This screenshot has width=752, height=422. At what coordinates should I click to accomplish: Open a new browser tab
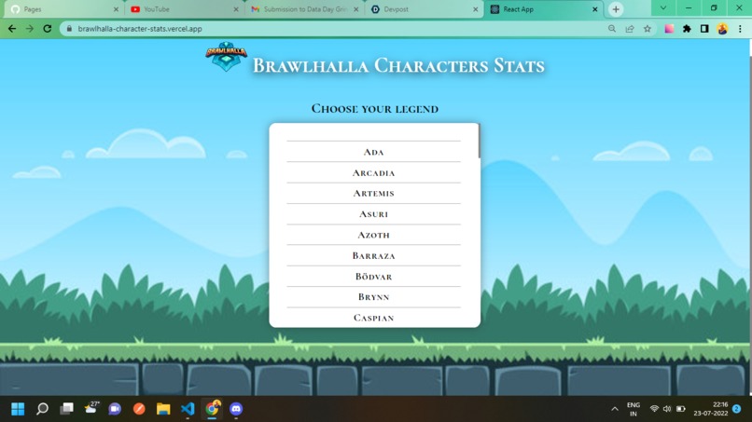click(616, 9)
